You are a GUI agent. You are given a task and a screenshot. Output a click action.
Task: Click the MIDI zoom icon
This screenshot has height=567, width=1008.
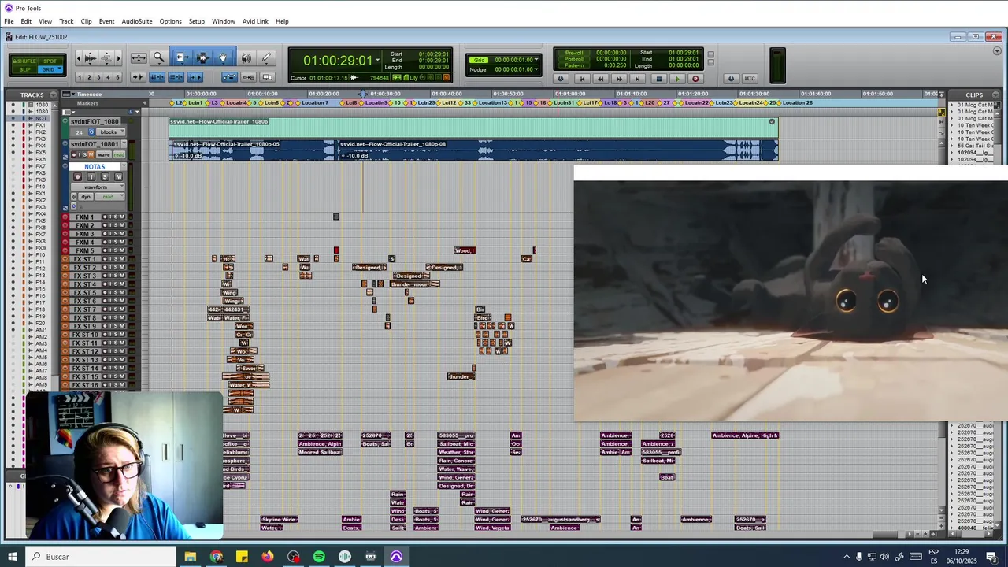click(x=107, y=58)
